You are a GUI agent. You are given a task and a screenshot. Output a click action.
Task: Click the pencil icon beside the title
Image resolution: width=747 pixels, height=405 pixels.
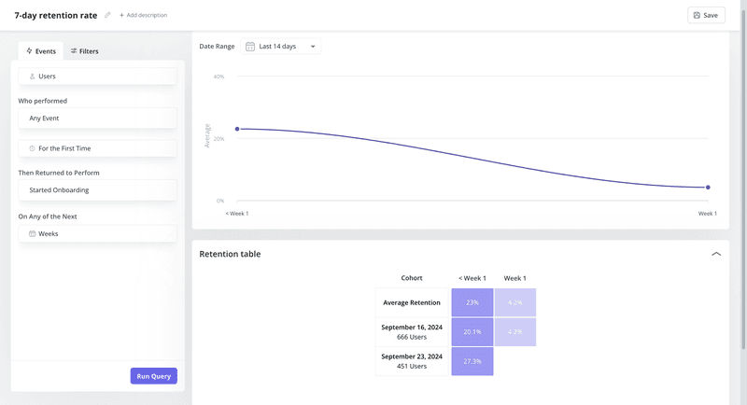(107, 16)
